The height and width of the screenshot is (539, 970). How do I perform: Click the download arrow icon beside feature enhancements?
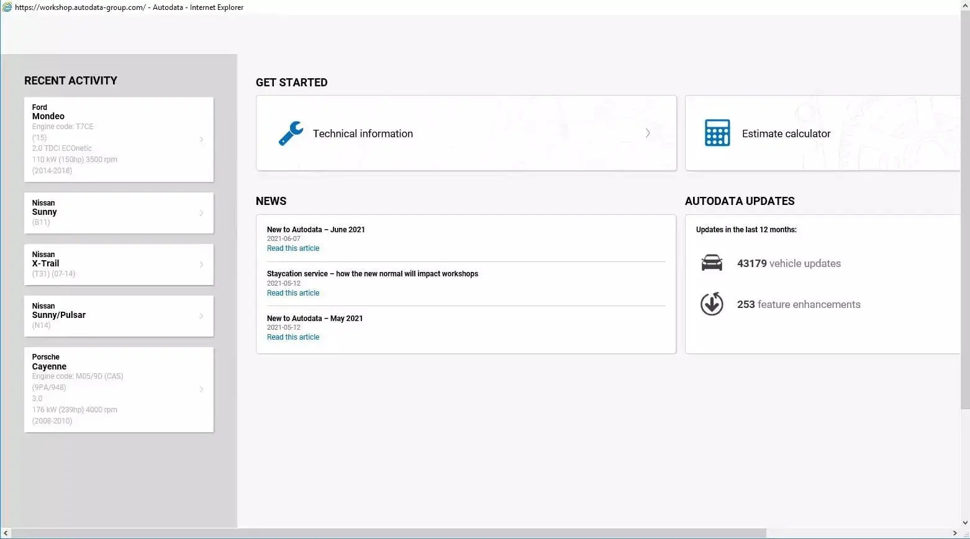(712, 304)
